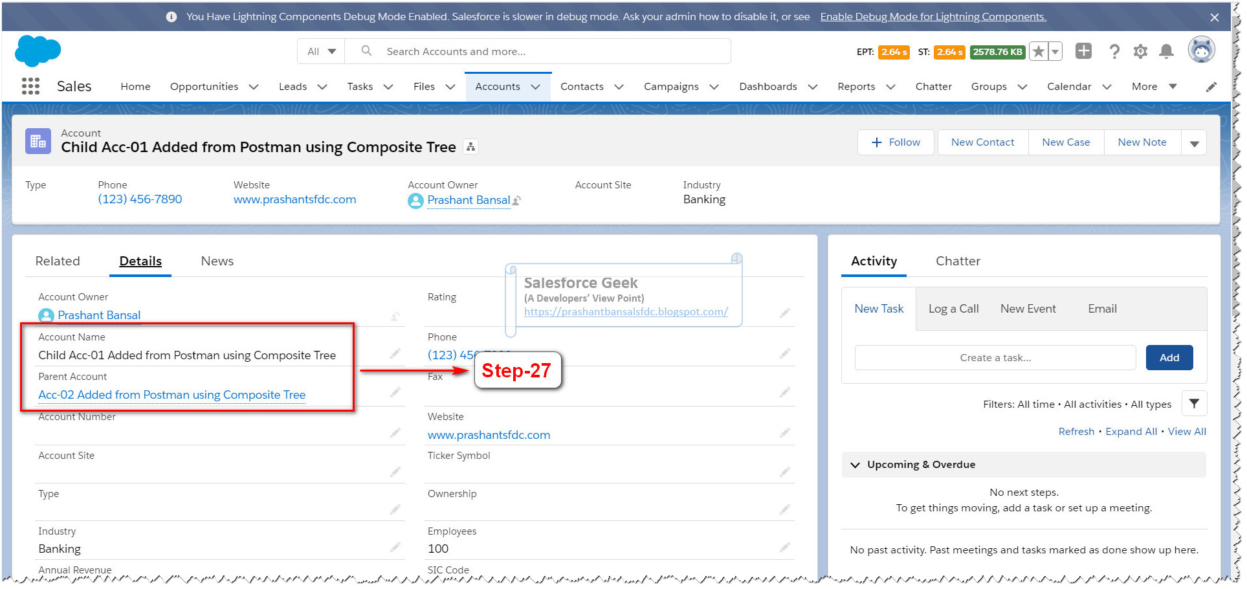Edit the Rating field pencil
The width and height of the screenshot is (1247, 589).
point(785,313)
